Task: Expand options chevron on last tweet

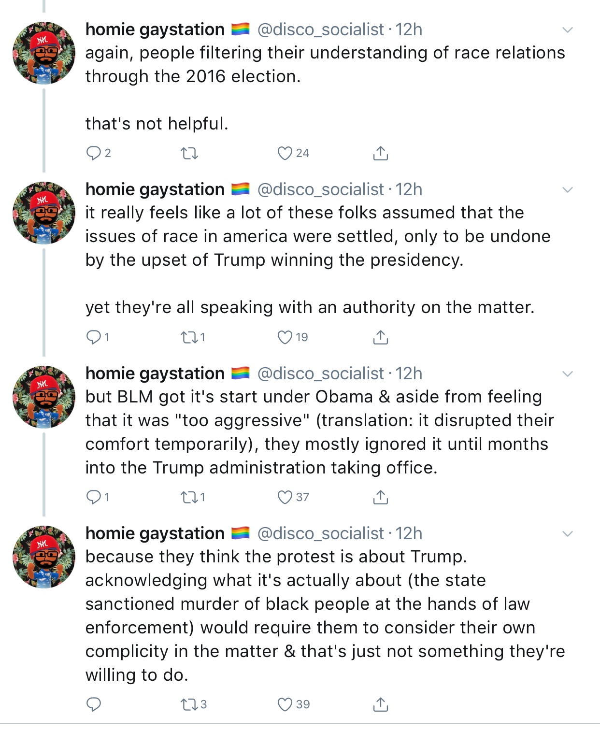Action: click(x=568, y=534)
